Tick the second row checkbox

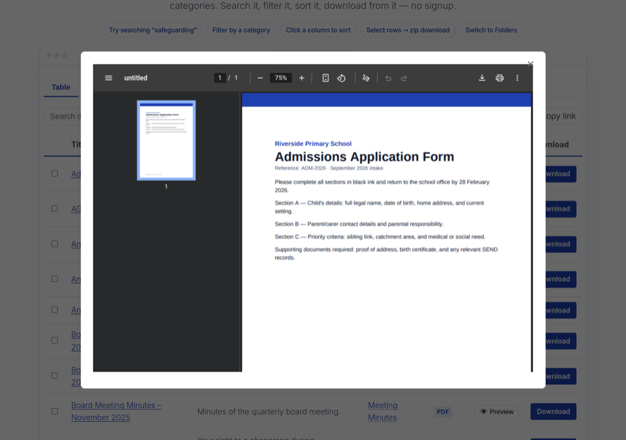[x=55, y=209]
